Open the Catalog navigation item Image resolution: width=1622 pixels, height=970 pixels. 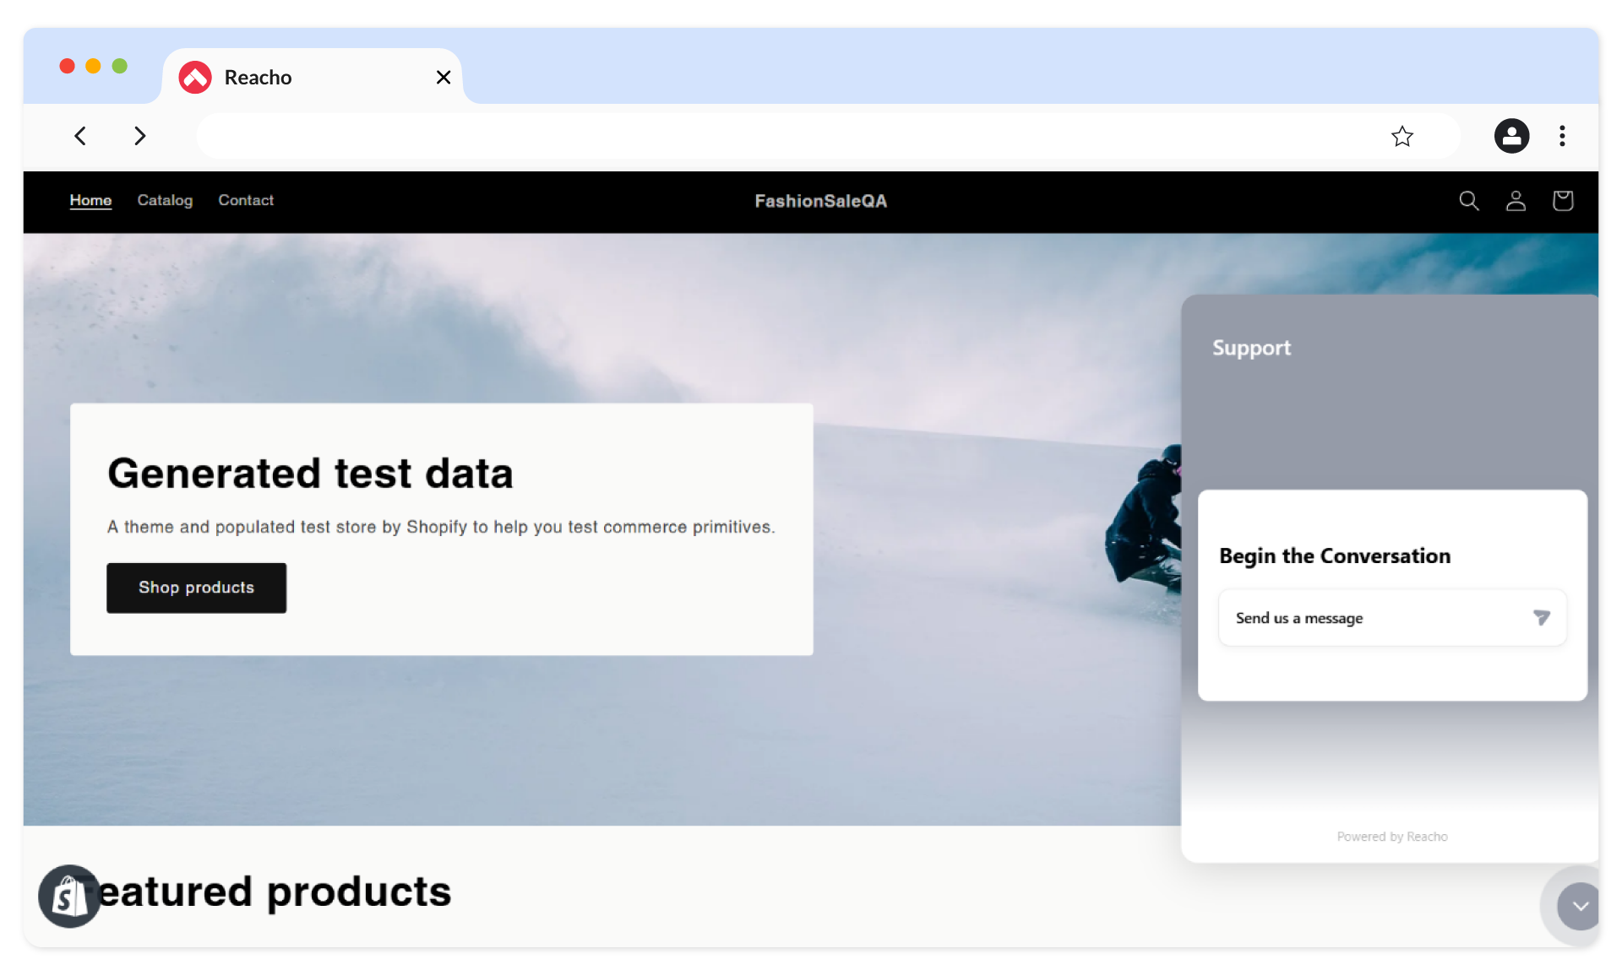[x=165, y=201]
